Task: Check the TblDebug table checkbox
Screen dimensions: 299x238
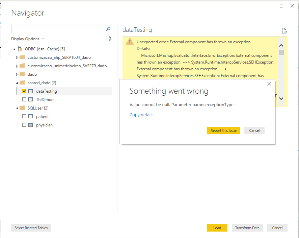Action: (x=24, y=99)
